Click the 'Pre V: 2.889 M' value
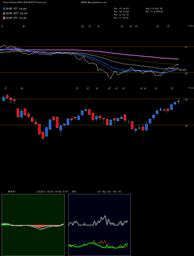The height and width of the screenshot is (256, 194). pos(154,12)
